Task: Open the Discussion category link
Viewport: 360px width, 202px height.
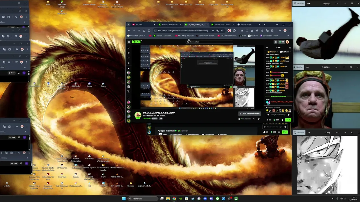Action: [147, 118]
